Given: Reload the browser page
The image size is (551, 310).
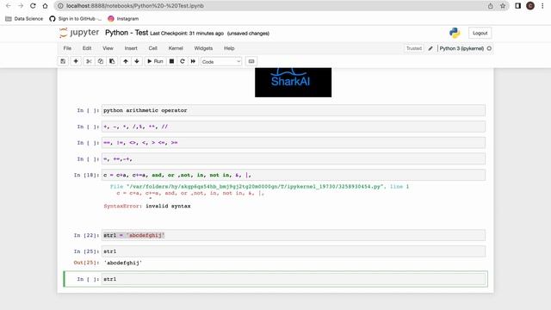Looking at the screenshot, I should 33,6.
